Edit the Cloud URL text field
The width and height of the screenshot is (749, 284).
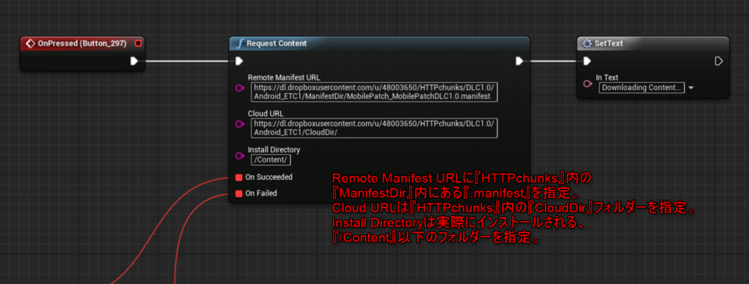coord(374,127)
